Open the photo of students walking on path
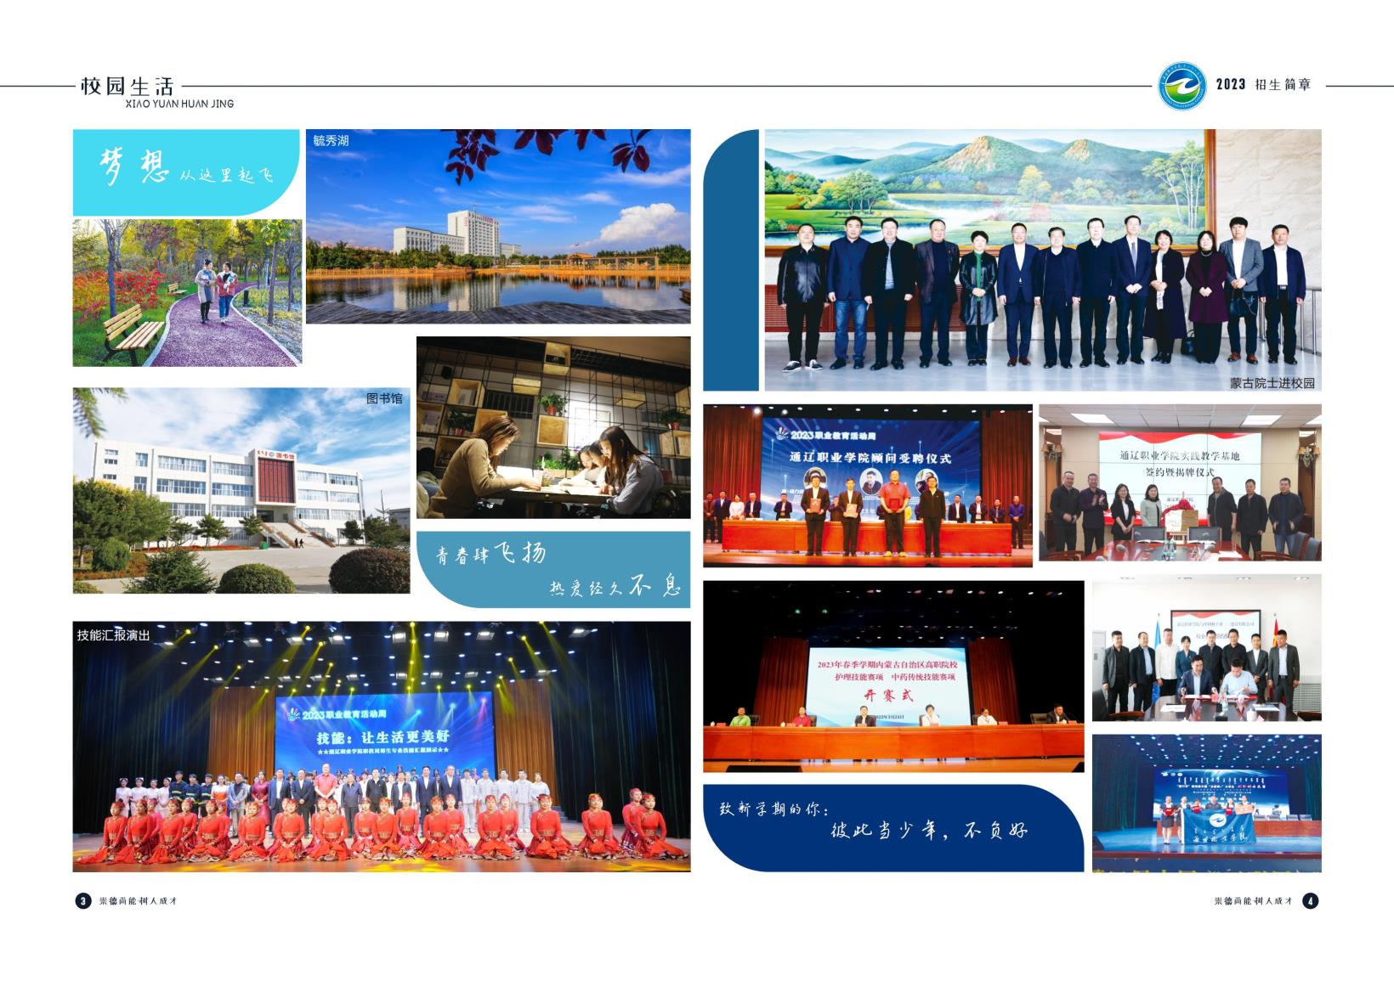1394x981 pixels. (187, 292)
